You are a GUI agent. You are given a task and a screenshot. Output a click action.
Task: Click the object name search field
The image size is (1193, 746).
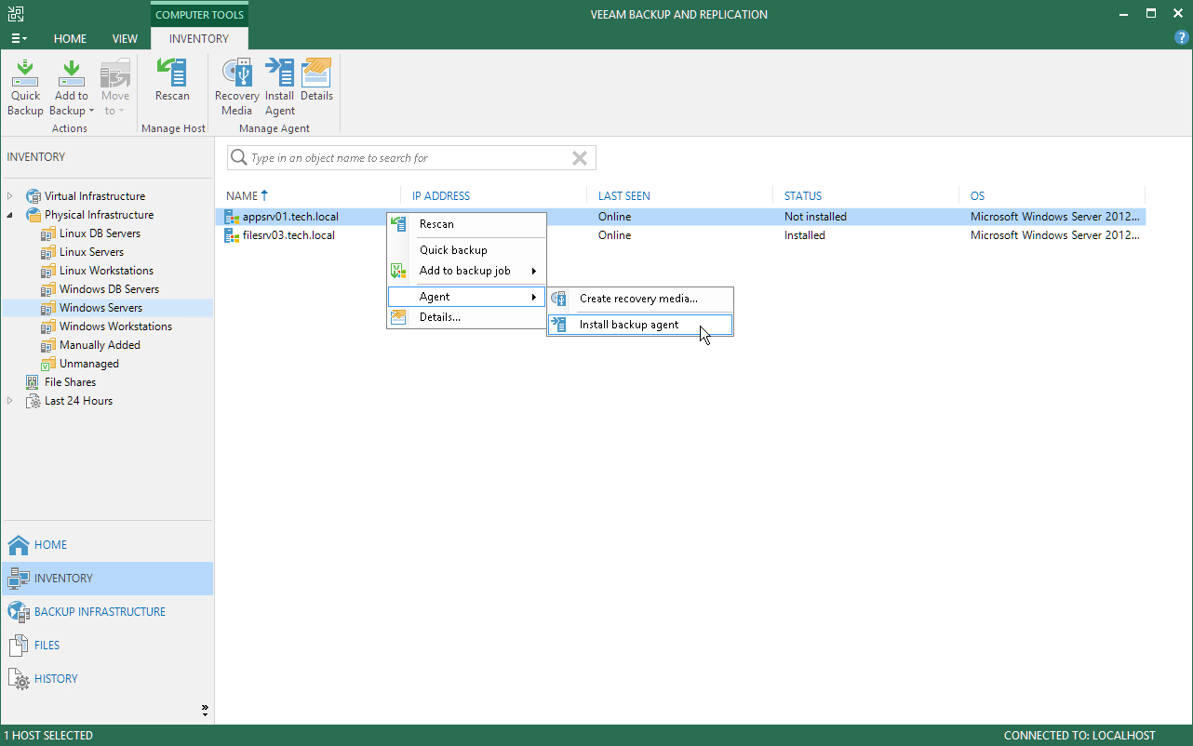(x=409, y=158)
